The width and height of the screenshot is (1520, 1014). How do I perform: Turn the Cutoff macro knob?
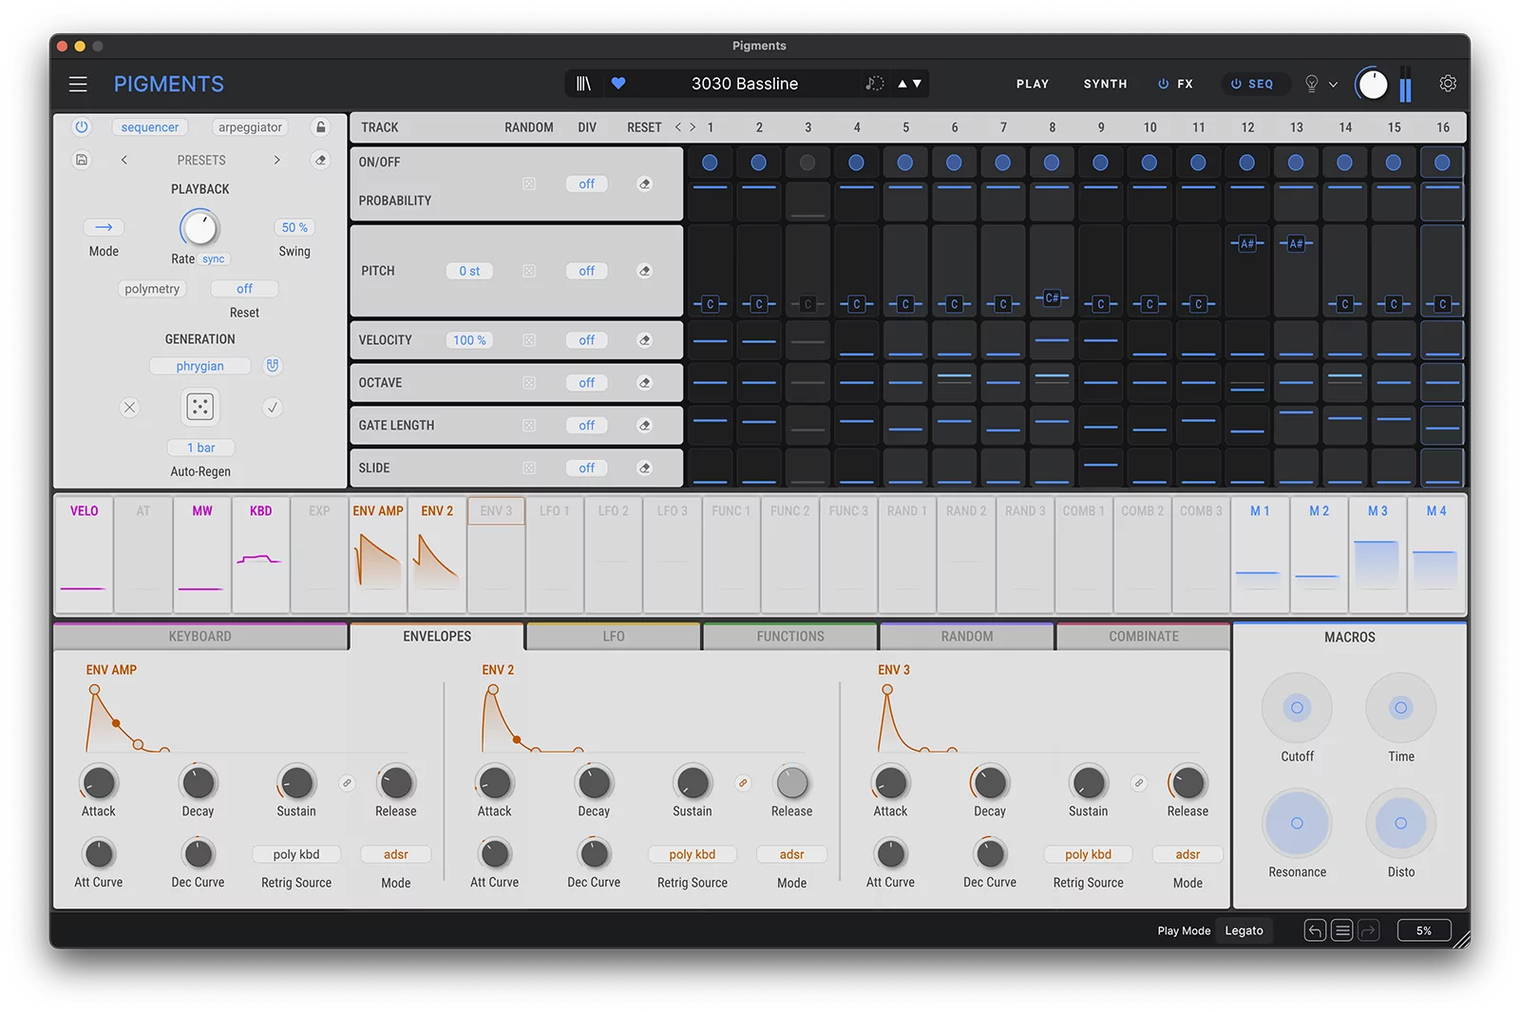pyautogui.click(x=1296, y=707)
